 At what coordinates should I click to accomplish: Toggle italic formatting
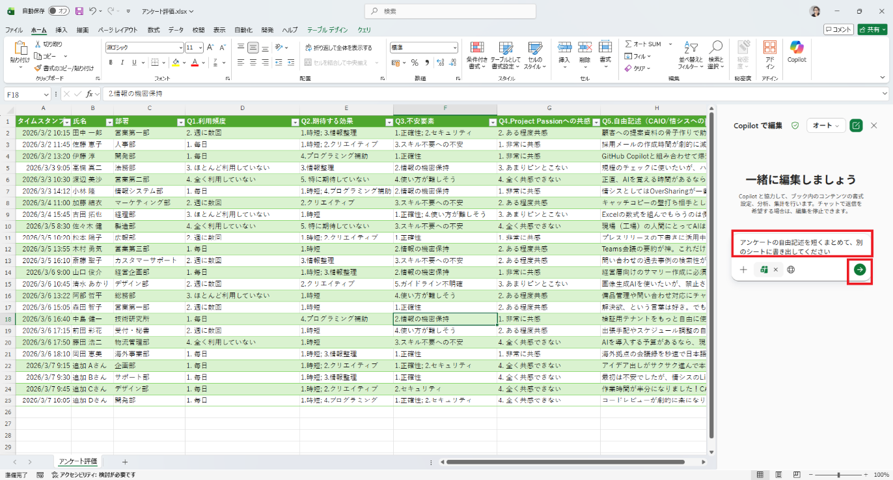(x=122, y=63)
